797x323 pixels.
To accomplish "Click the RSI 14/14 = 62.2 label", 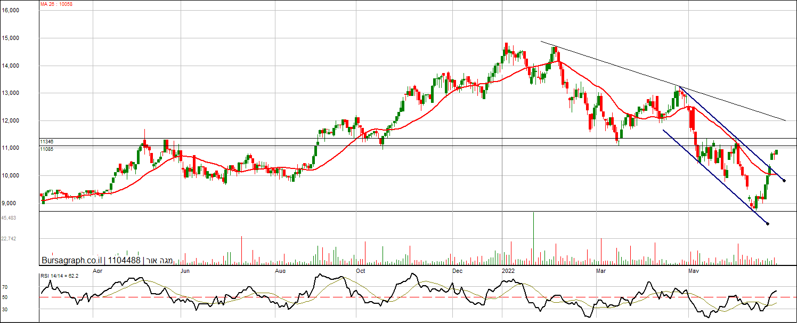I will 60,276.
